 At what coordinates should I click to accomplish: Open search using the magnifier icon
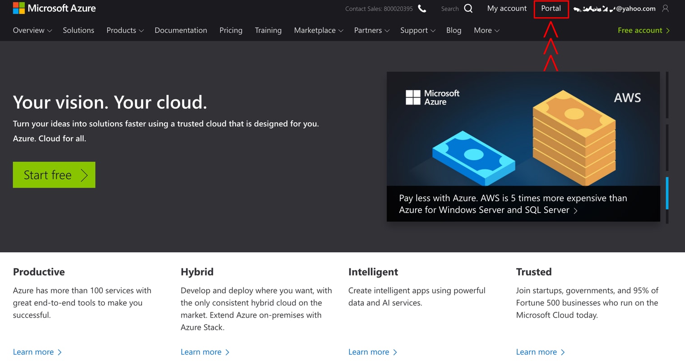pos(468,8)
